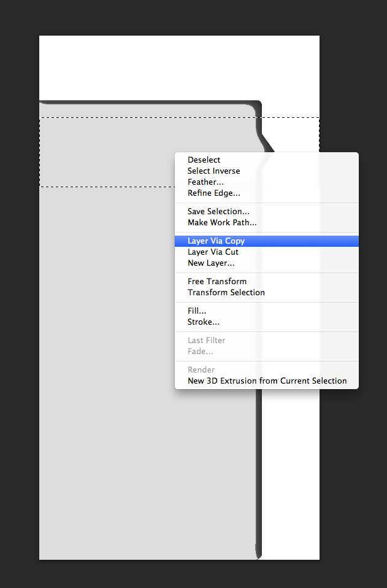Choose Save Selection... menu entry
387x588 pixels.
pyautogui.click(x=267, y=212)
